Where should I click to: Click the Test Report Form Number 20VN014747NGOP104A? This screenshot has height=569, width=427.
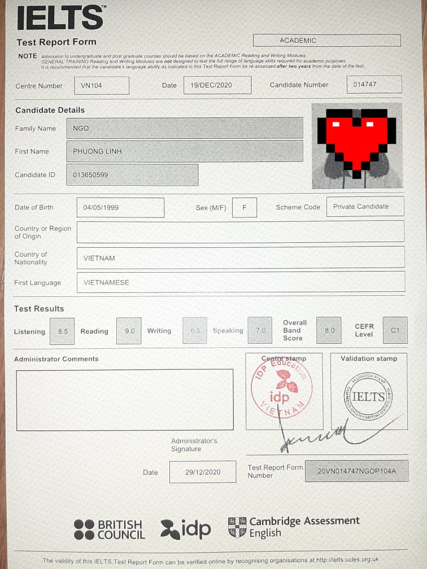[x=357, y=471]
